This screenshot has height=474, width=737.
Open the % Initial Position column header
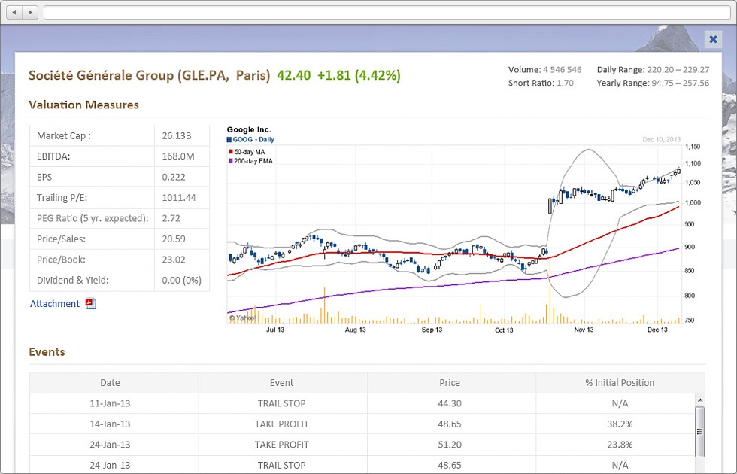[620, 382]
